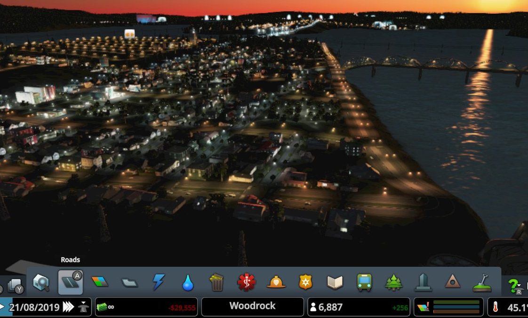The image size is (528, 318).
Task: Open the Unique Buildings menu
Action: pyautogui.click(x=423, y=282)
